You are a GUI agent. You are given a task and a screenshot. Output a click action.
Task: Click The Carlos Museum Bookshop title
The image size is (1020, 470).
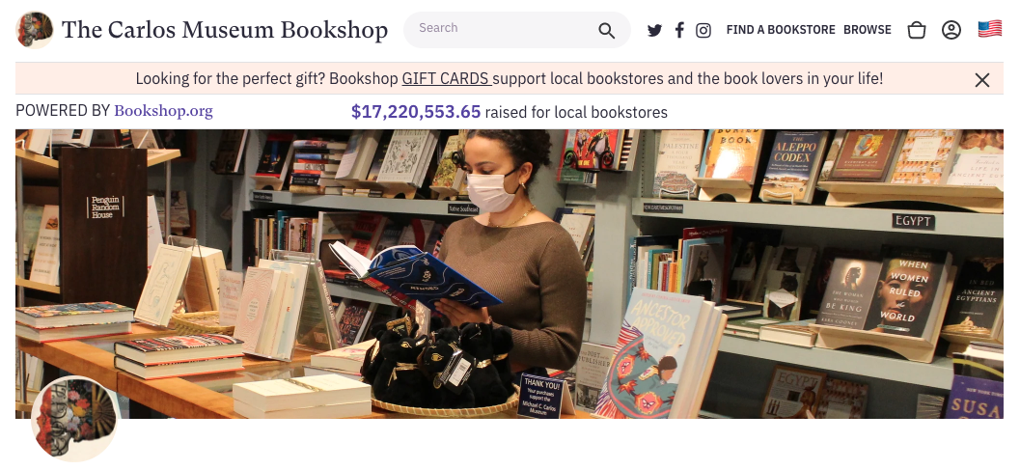[225, 30]
